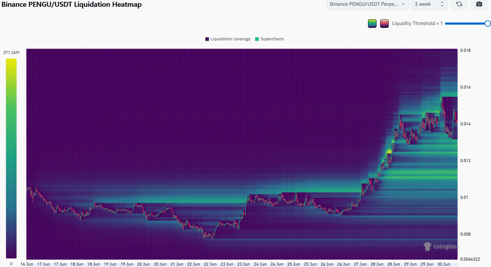Select the red-pink heatmap gradient icon
Viewport: 491px width, 267px height.
coord(384,23)
